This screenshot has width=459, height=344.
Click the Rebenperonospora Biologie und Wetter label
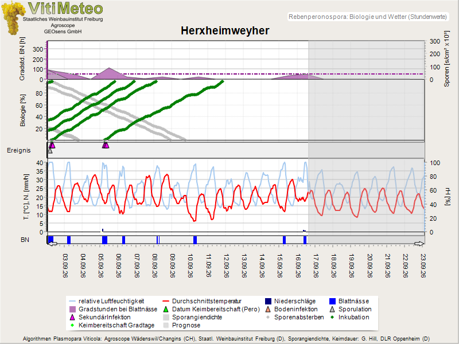coord(368,17)
